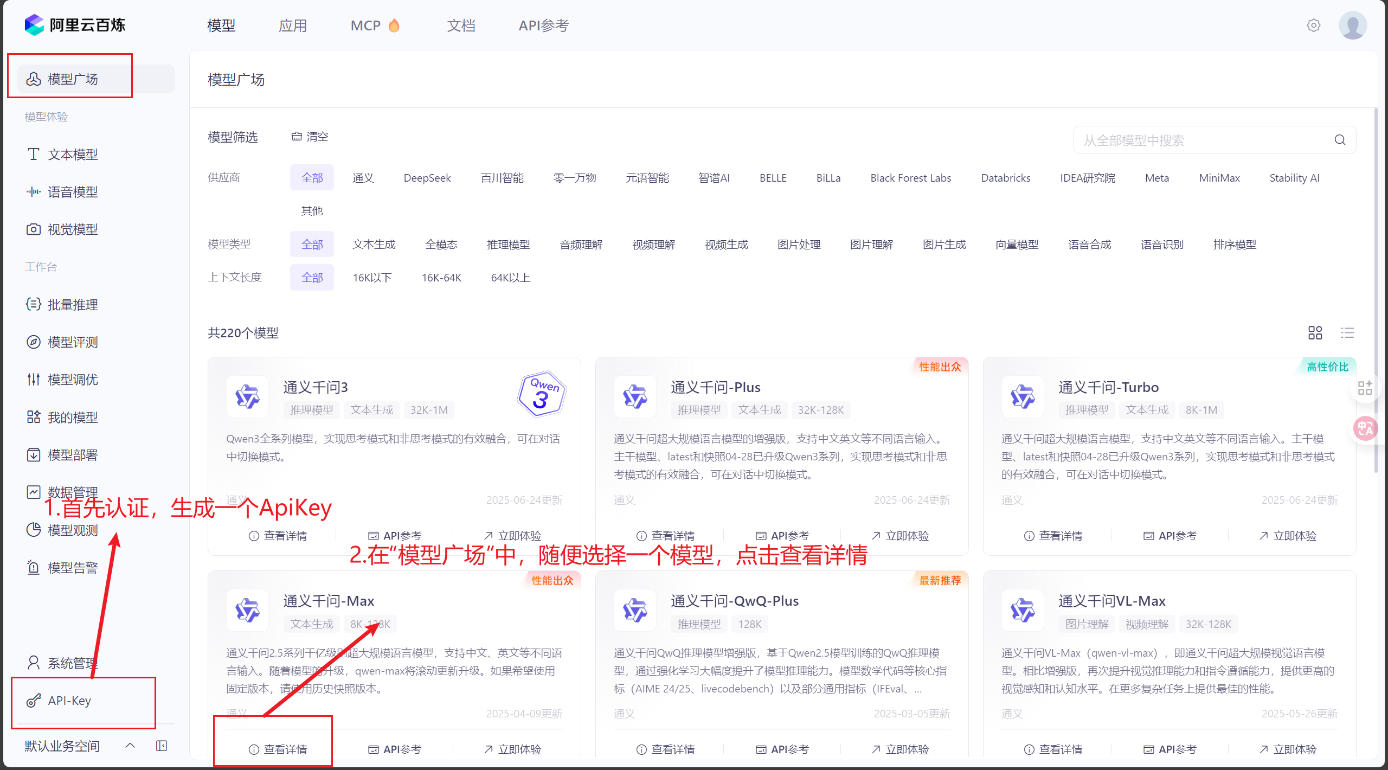1388x770 pixels.
Task: Open 模型部署 in sidebar
Action: coord(73,455)
